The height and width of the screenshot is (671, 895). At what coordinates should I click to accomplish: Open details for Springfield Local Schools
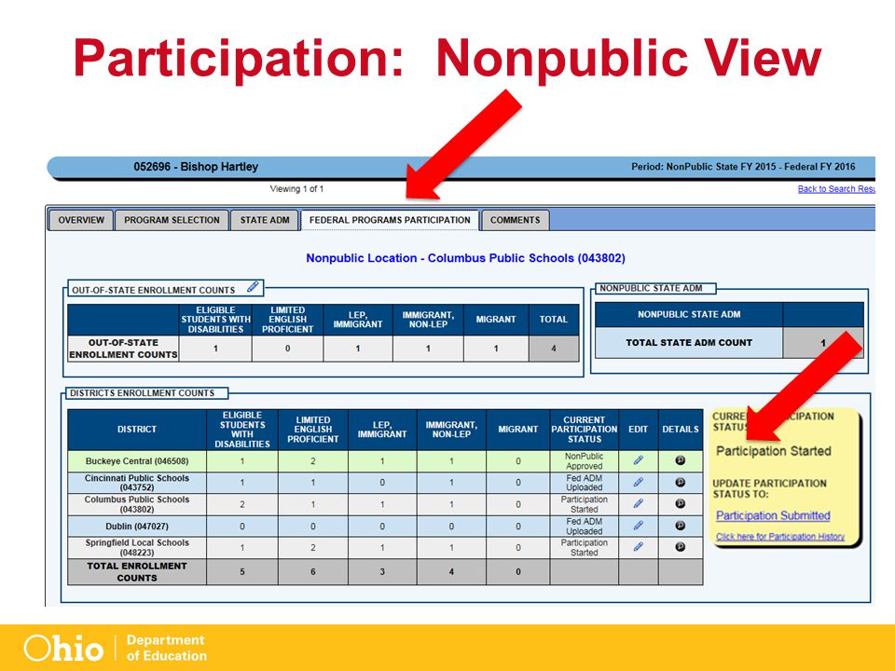tap(680, 547)
